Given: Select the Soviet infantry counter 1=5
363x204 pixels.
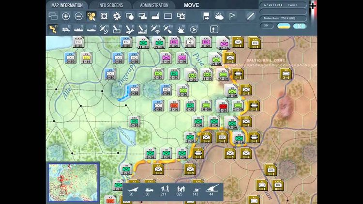Looking at the screenshot, I should point(230,153).
